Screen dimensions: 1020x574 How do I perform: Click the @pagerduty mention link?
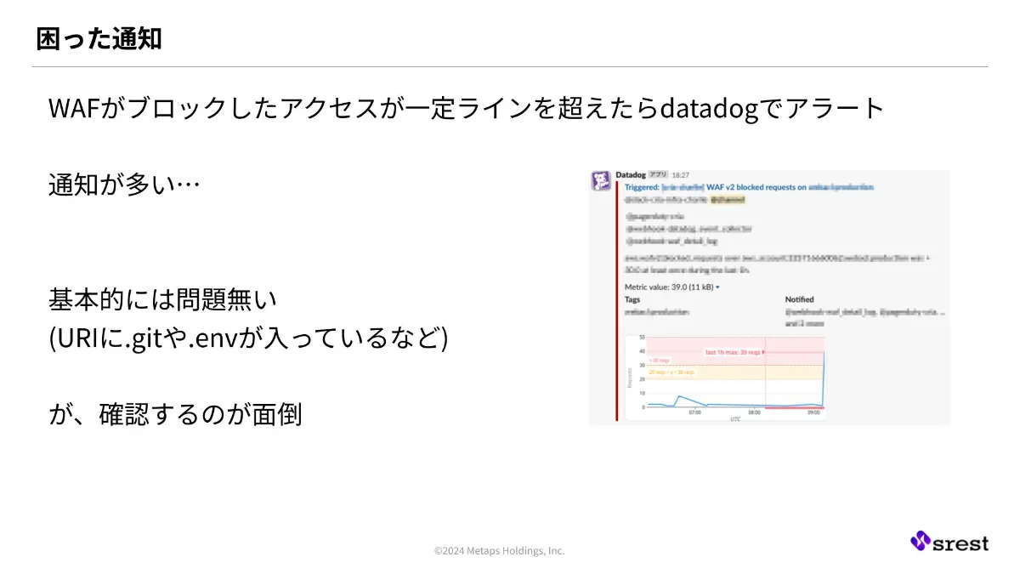click(x=655, y=216)
